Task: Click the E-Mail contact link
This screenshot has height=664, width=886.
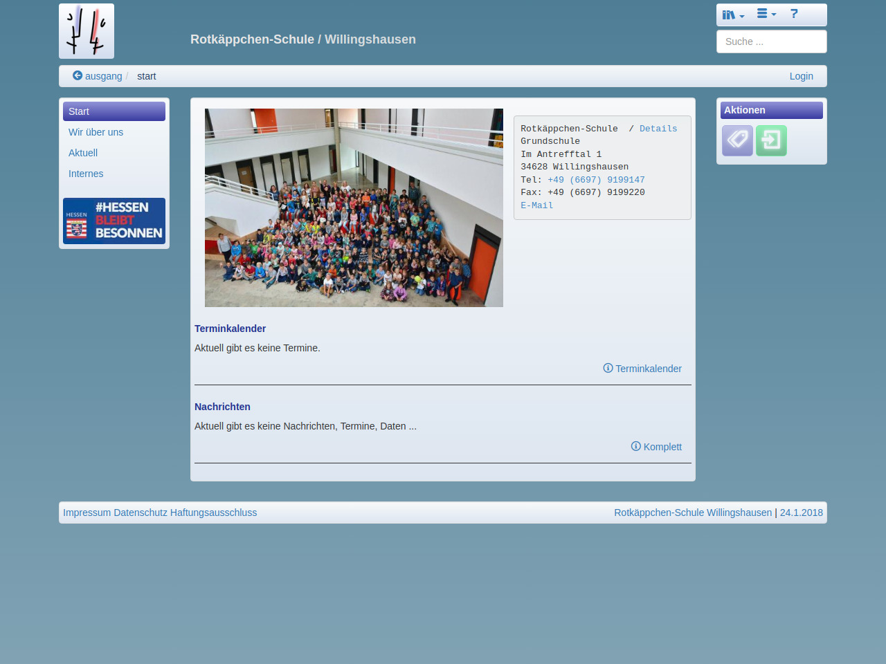Action: tap(536, 205)
